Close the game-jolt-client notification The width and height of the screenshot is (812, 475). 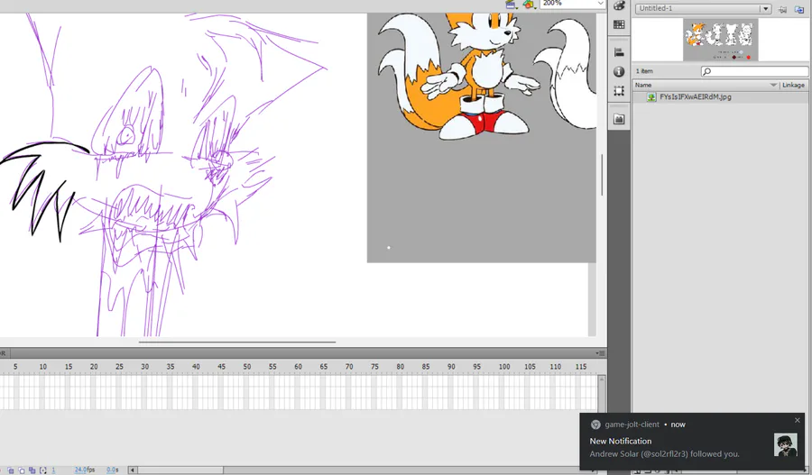[797, 420]
